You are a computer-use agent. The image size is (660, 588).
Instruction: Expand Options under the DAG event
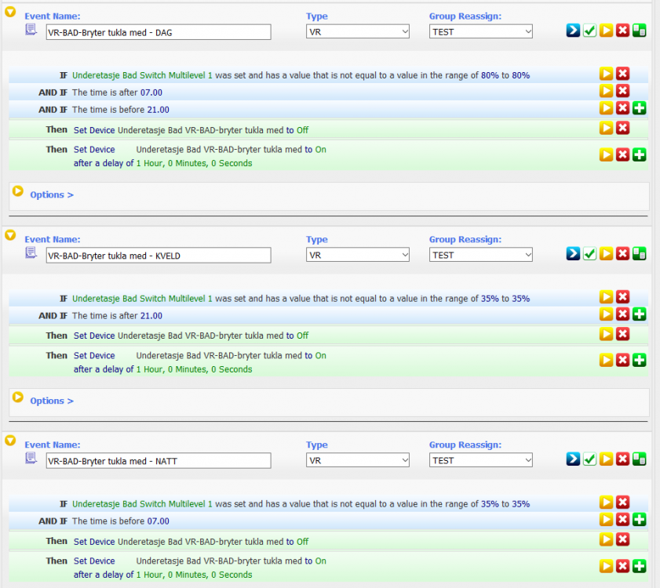point(51,194)
